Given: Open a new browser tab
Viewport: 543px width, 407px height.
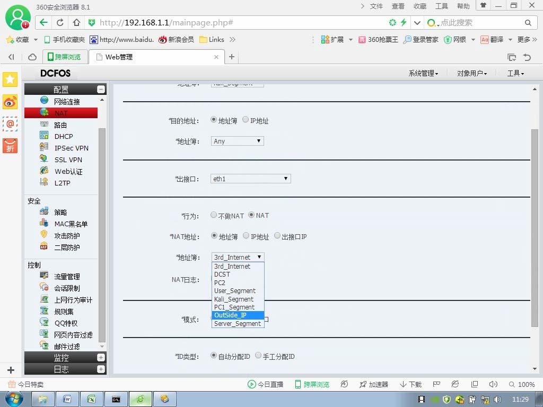Looking at the screenshot, I should [x=232, y=57].
